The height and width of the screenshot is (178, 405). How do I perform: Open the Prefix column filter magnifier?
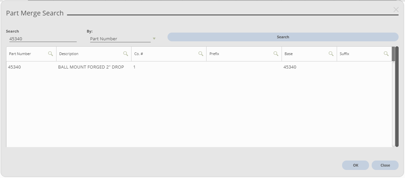click(x=276, y=54)
